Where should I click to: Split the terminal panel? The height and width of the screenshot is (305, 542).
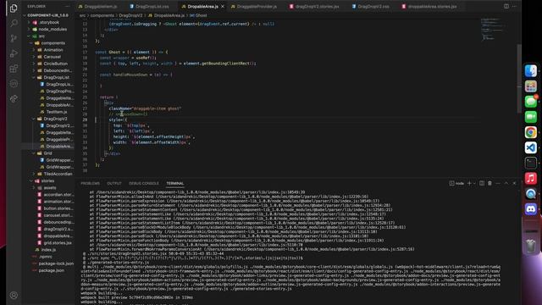pyautogui.click(x=482, y=183)
